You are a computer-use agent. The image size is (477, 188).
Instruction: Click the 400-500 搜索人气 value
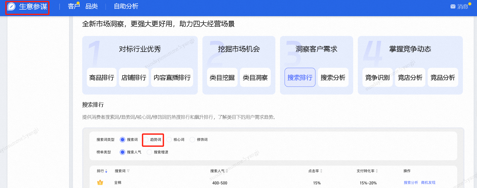coord(220,183)
